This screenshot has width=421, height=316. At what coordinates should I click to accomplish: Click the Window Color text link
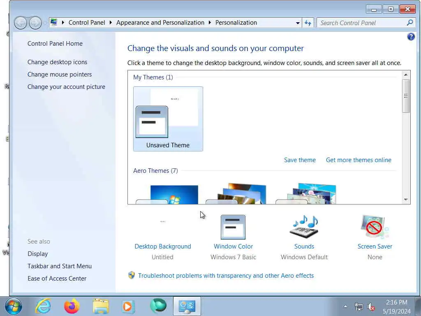click(234, 246)
